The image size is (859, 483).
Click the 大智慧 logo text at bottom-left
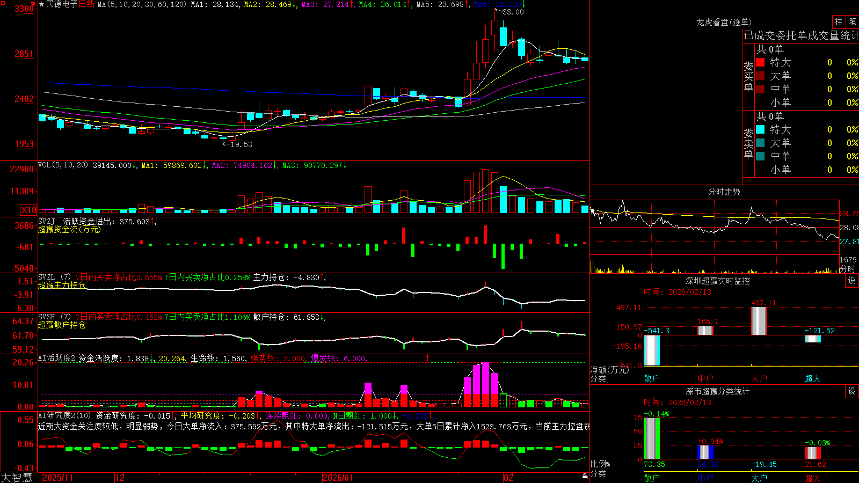[17, 478]
